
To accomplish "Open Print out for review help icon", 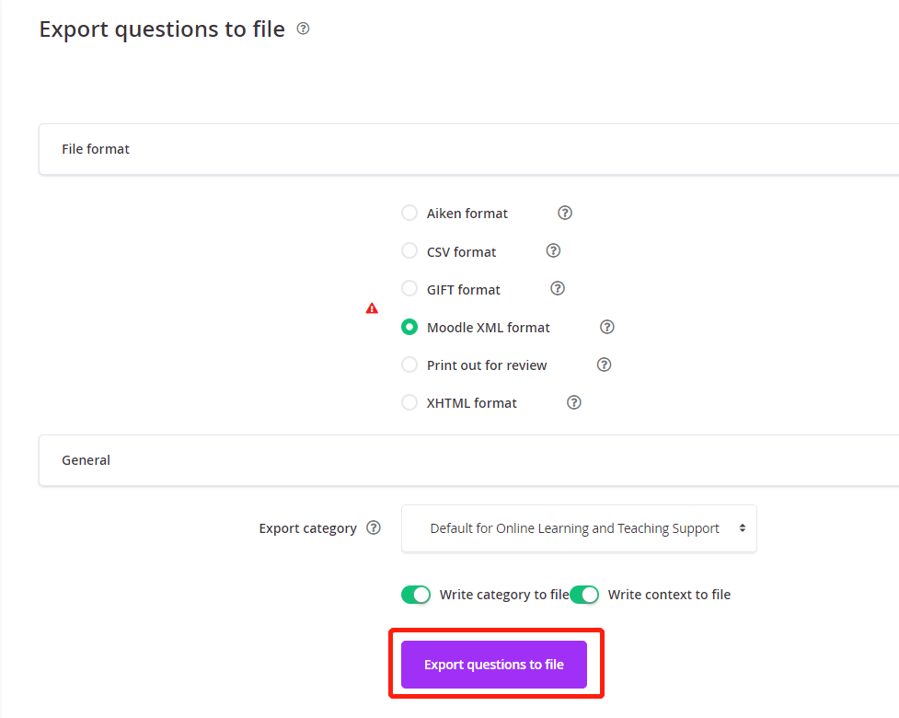I will [604, 365].
